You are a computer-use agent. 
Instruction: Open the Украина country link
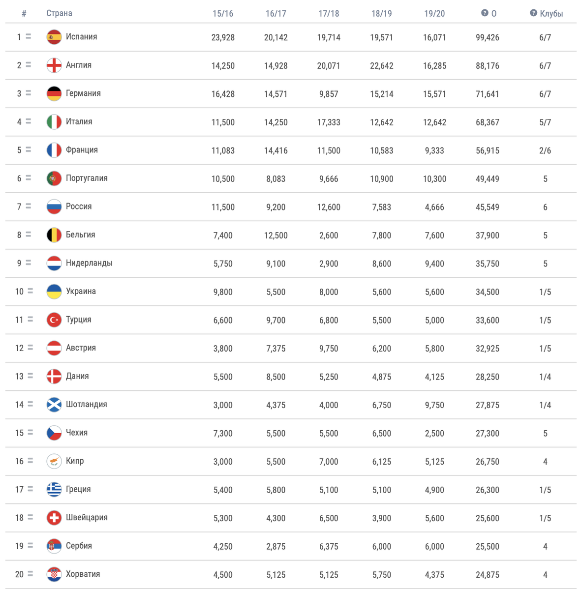(x=81, y=292)
